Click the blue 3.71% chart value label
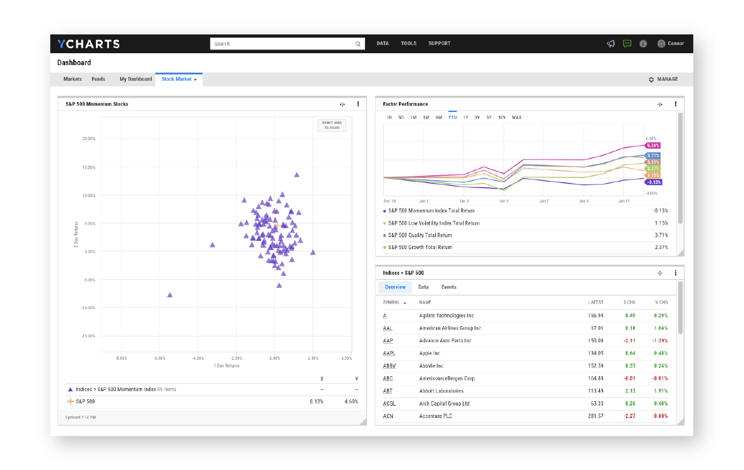The width and height of the screenshot is (744, 470). (653, 156)
